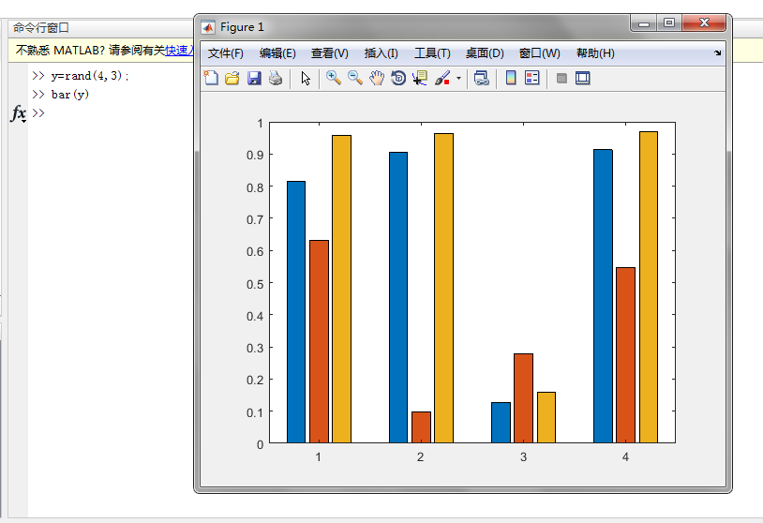
Task: Open the 帮助(H) menu
Action: [x=595, y=53]
